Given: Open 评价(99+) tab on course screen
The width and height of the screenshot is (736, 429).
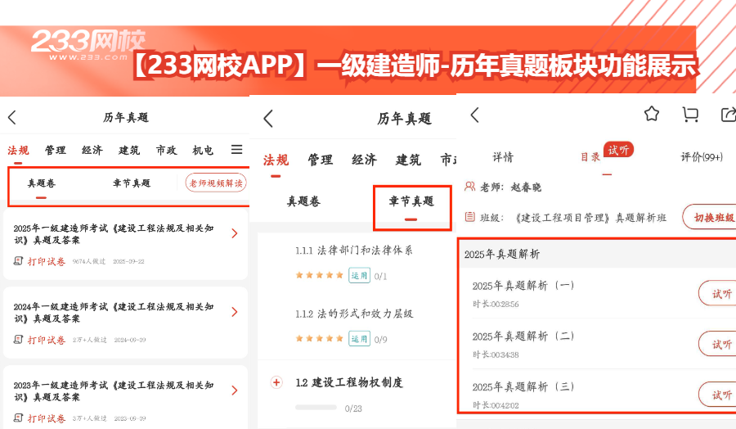Looking at the screenshot, I should click(x=702, y=157).
